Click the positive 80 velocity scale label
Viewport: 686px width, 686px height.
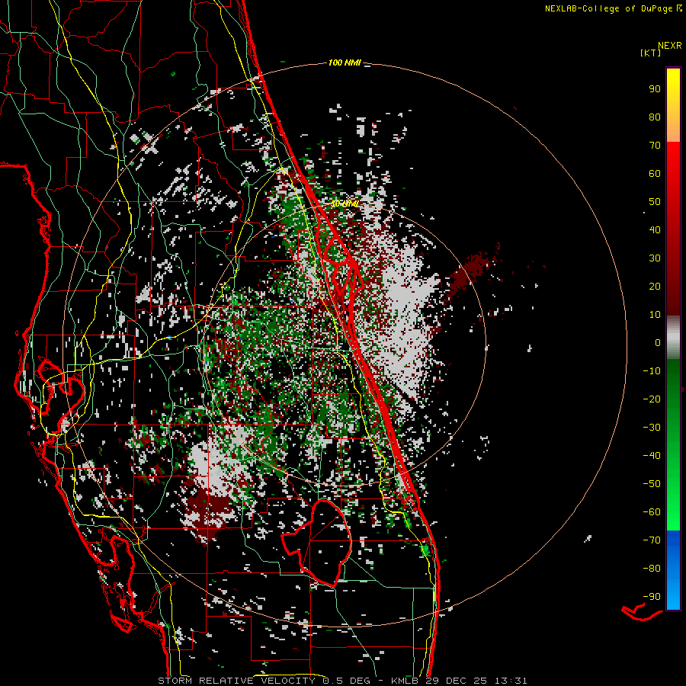[x=655, y=117]
